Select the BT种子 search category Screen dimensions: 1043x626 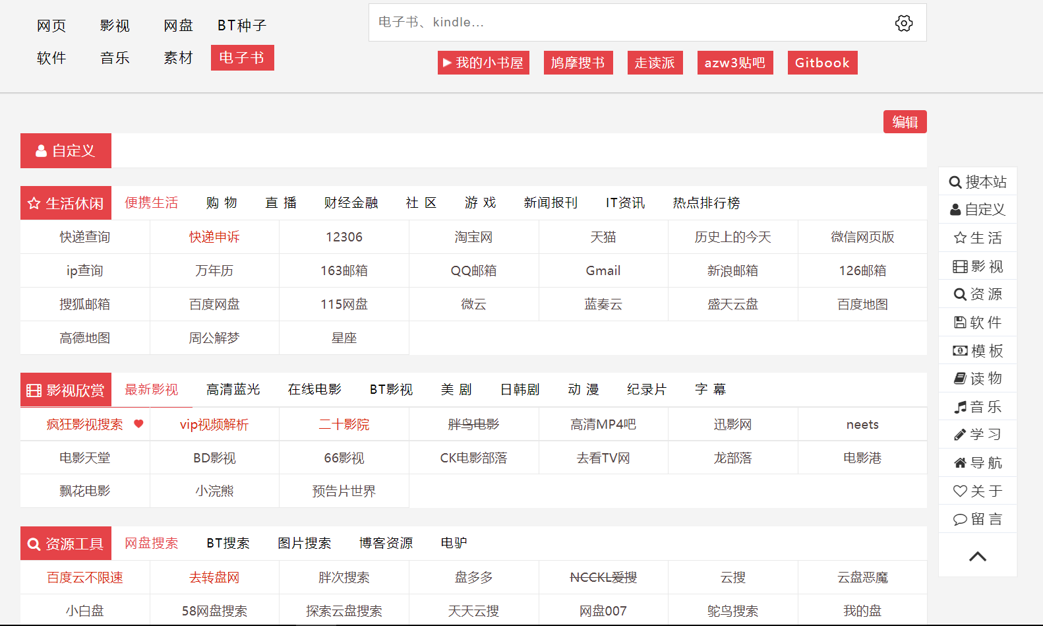241,26
